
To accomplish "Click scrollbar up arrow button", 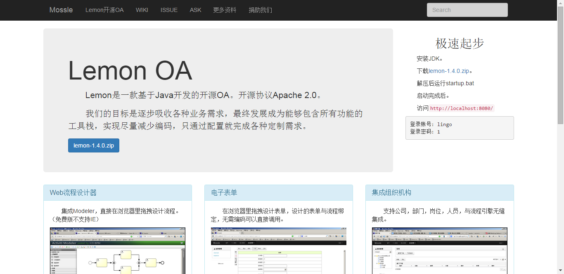I will [560, 3].
